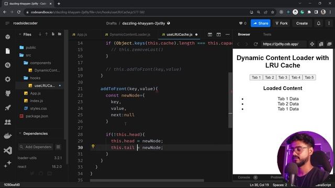Click Tab 3 in preview
335x188 pixels.
283,77
